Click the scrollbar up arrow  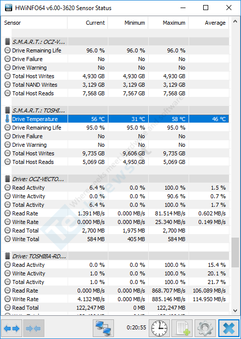pos(235,21)
